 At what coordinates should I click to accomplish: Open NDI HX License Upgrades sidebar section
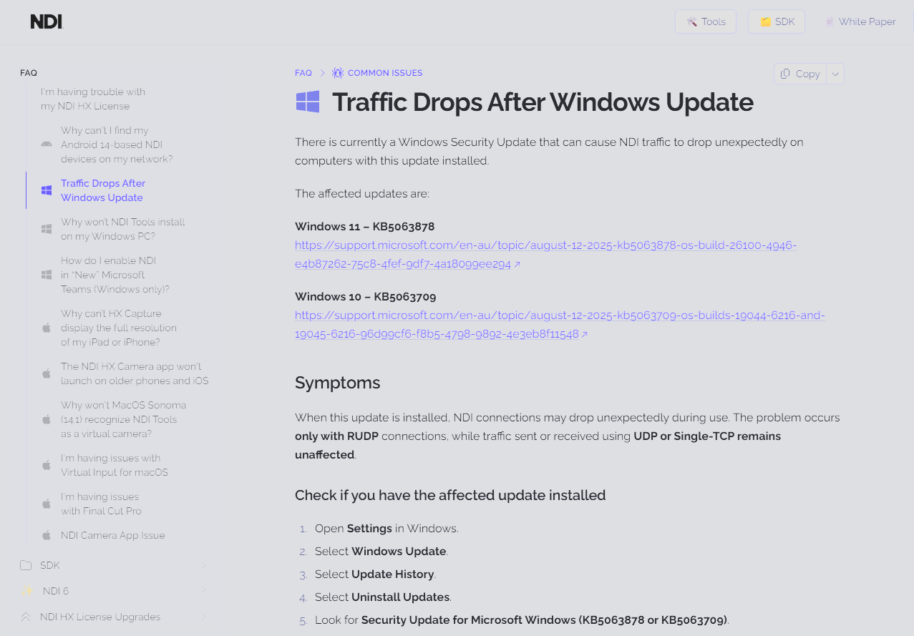point(115,617)
